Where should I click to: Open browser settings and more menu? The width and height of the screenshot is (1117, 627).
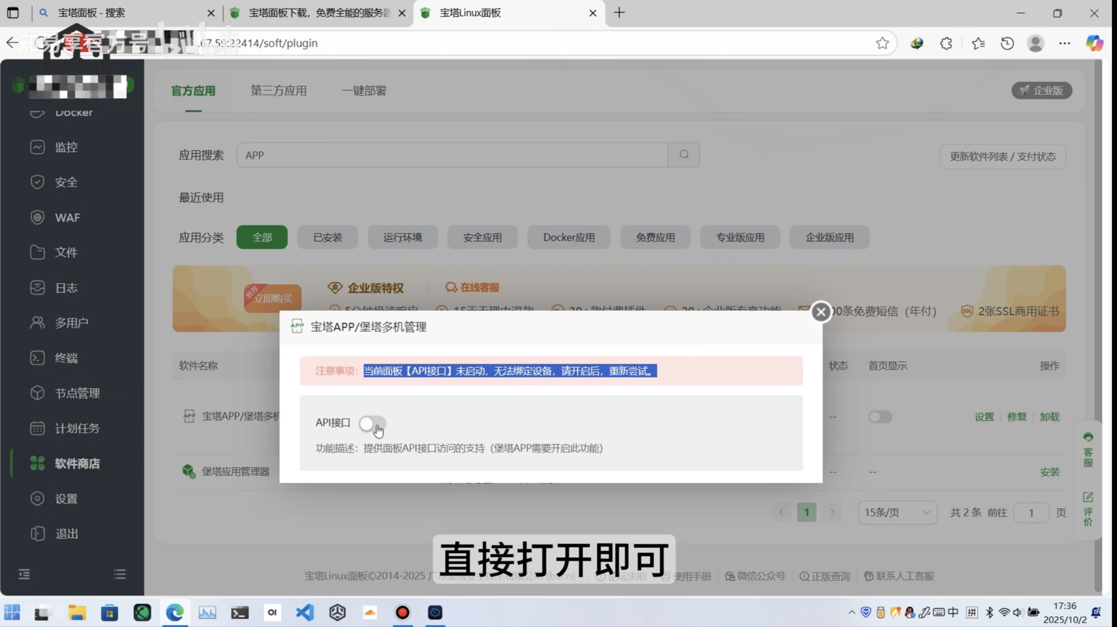pos(1064,43)
